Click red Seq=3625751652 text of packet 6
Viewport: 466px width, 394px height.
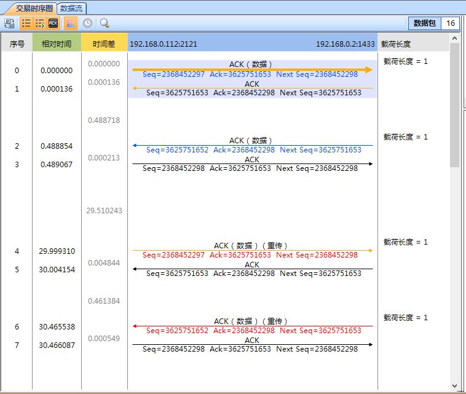[178, 331]
